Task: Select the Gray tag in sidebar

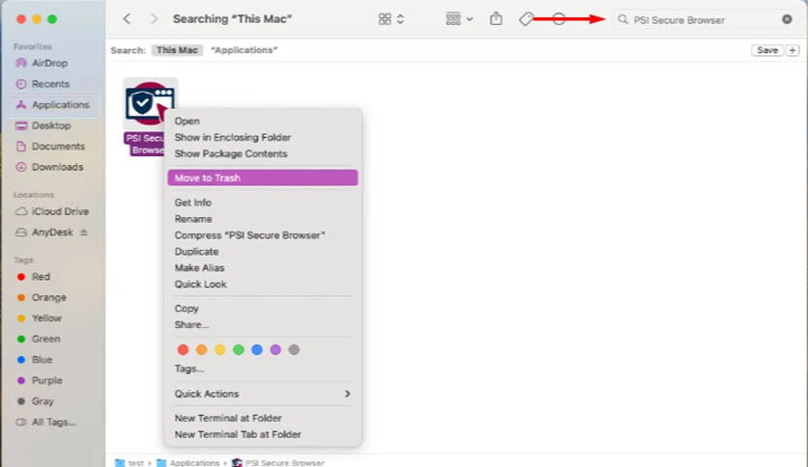Action: [43, 401]
